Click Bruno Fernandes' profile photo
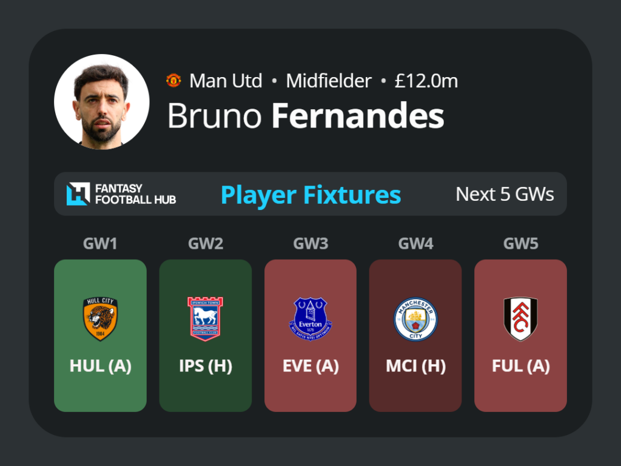Screen dimensions: 621x466 (x=102, y=102)
